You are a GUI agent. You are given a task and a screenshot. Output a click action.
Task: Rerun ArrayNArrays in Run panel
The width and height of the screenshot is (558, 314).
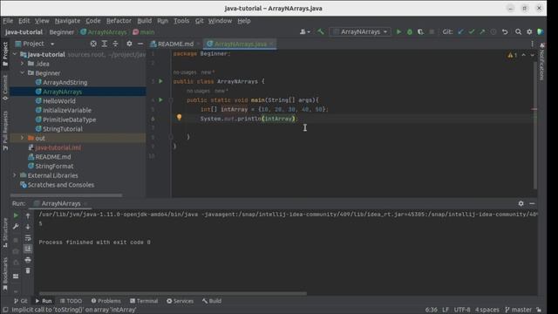16,215
